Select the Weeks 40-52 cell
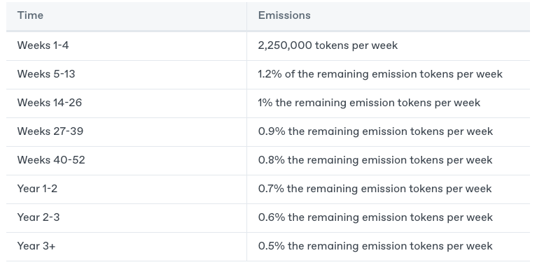Image resolution: width=537 pixels, height=267 pixels. (126, 161)
